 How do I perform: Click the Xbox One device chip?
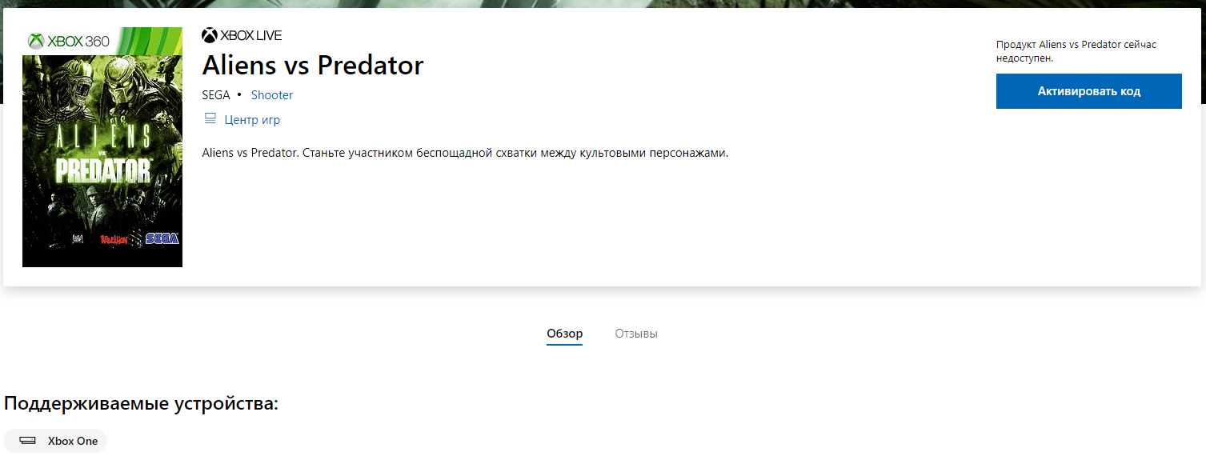point(55,441)
